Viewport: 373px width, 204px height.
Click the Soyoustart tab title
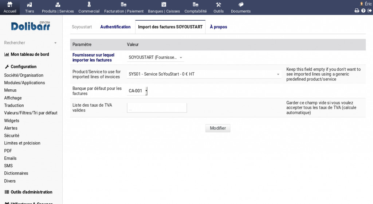pyautogui.click(x=82, y=27)
